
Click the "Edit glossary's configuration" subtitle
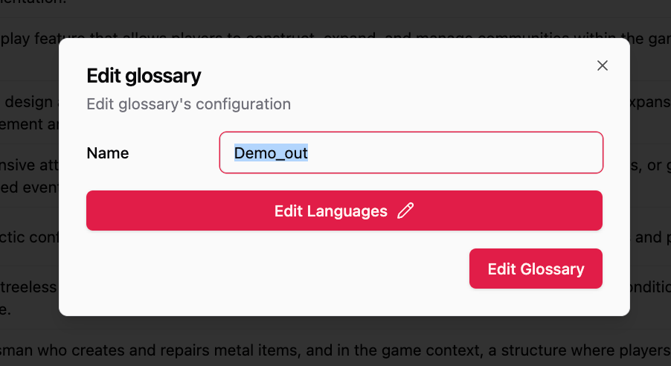189,104
